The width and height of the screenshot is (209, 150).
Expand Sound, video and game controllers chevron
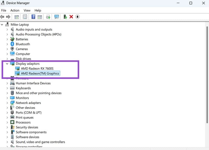(x=7, y=142)
